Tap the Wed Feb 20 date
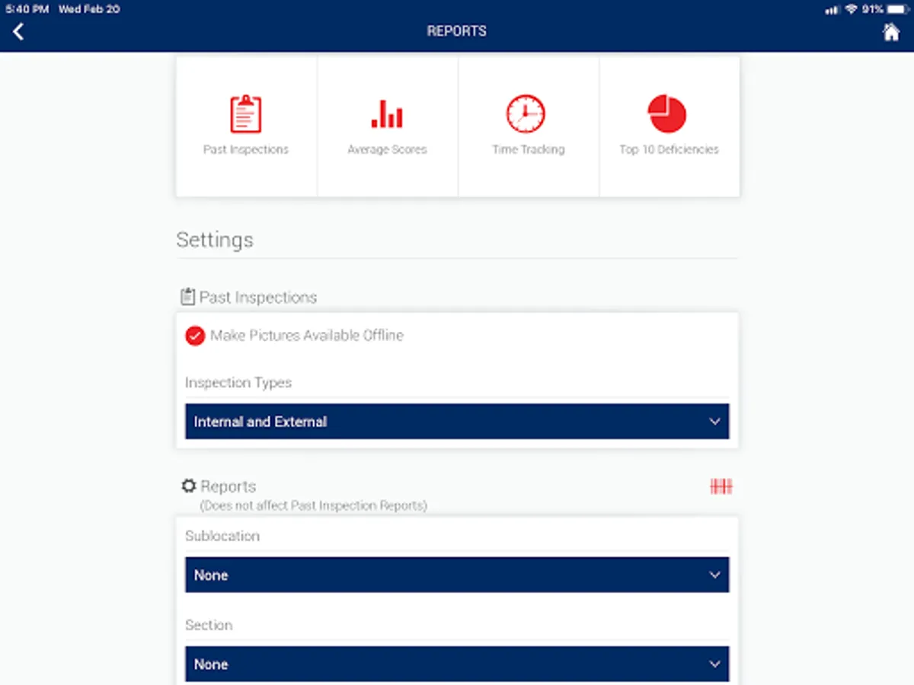Viewport: 914px width, 685px height. 88,9
